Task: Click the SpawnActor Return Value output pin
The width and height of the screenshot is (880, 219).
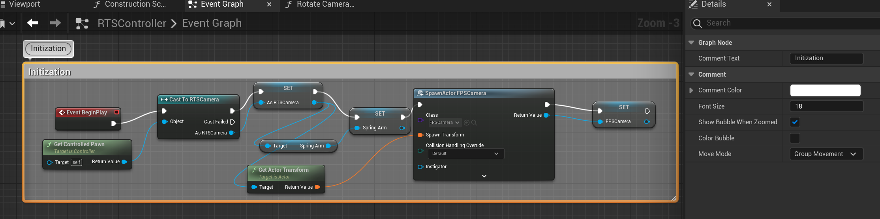Action: (546, 115)
